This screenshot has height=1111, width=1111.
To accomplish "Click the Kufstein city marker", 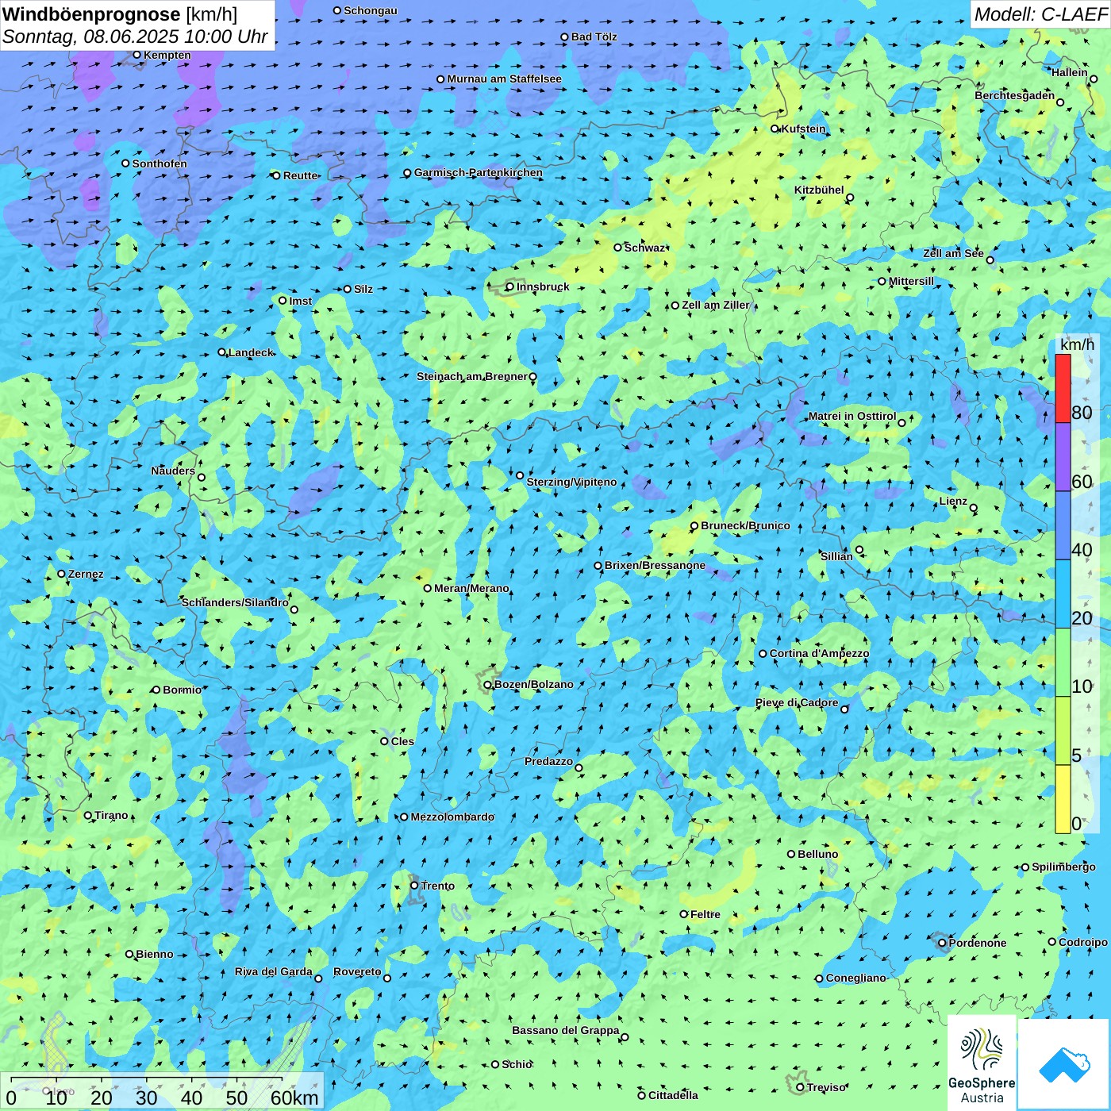I will click(x=775, y=129).
